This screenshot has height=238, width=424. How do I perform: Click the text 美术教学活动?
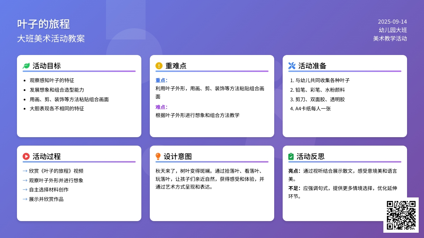click(390, 38)
